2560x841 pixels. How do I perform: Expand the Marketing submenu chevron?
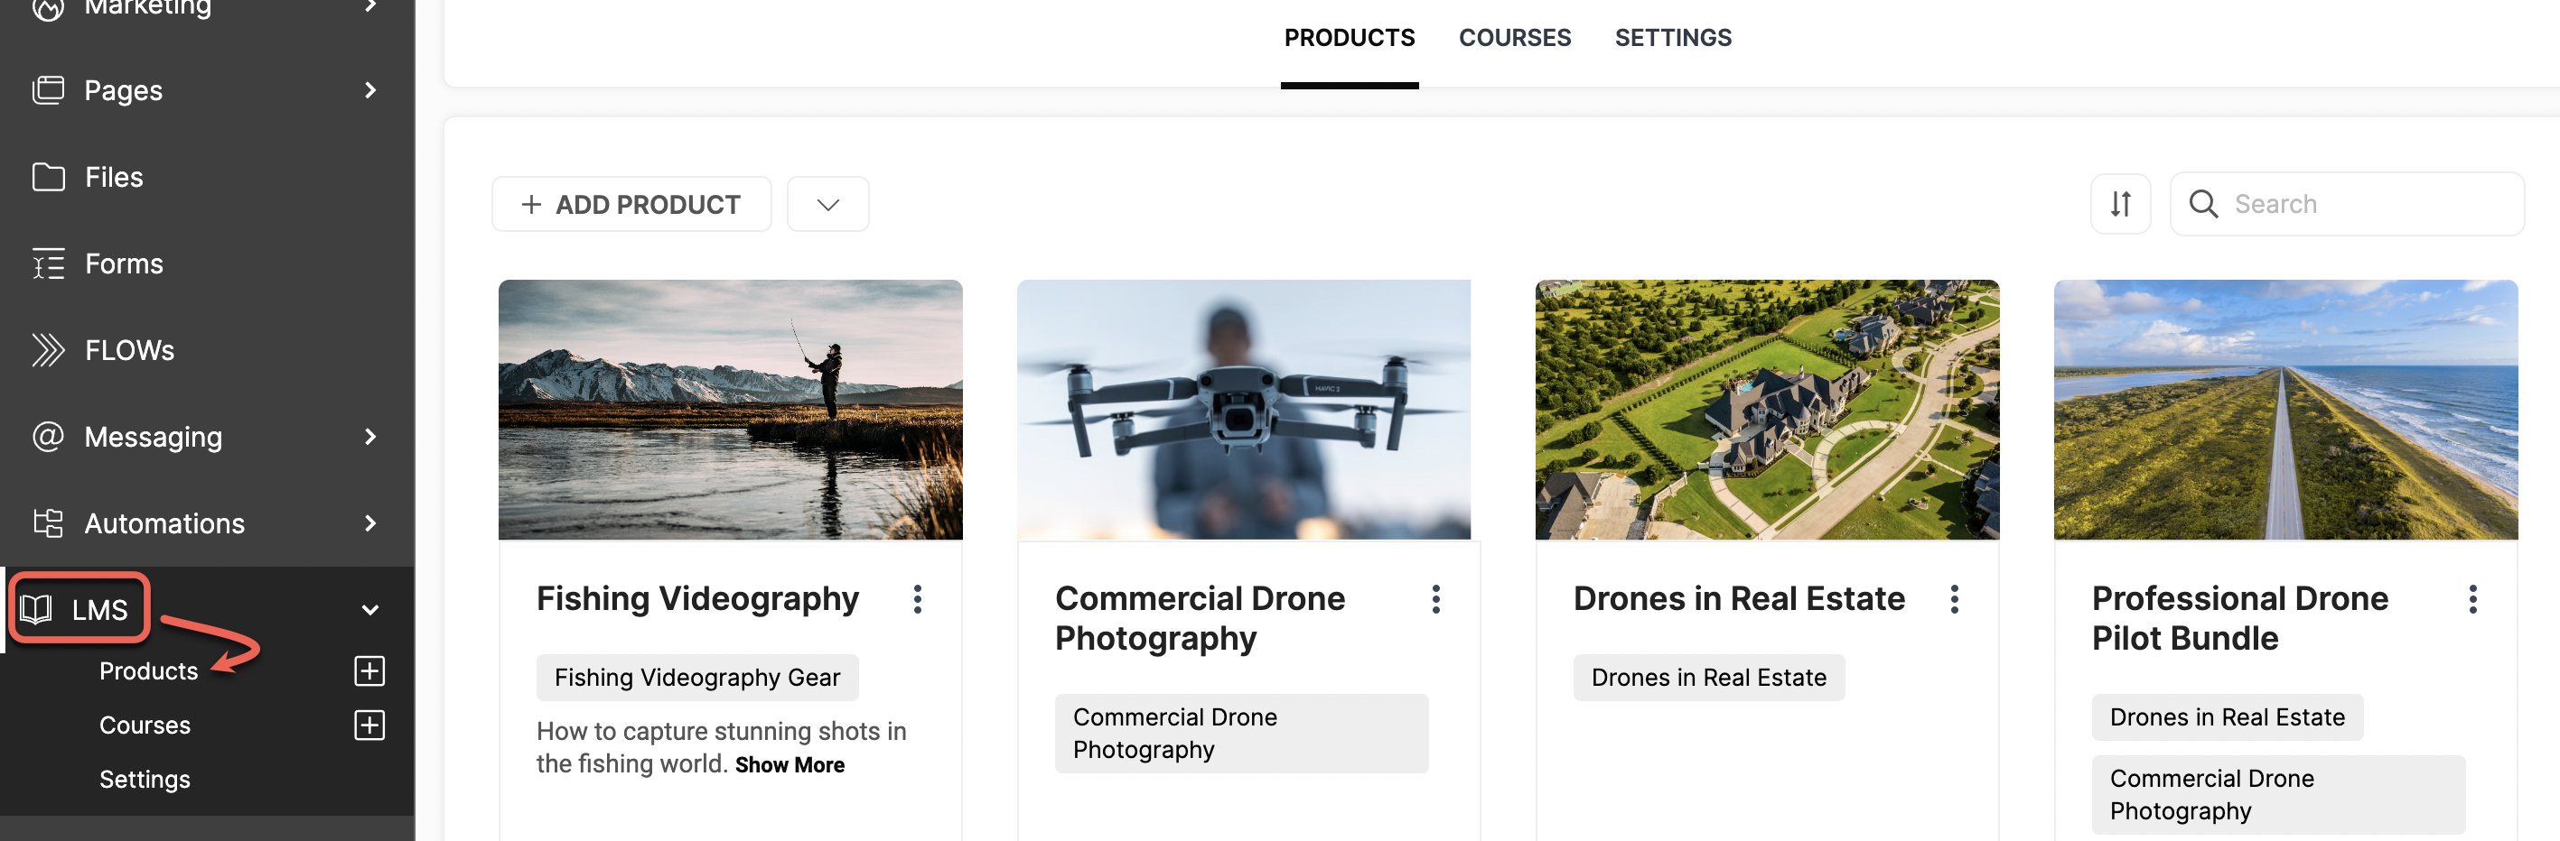(370, 6)
